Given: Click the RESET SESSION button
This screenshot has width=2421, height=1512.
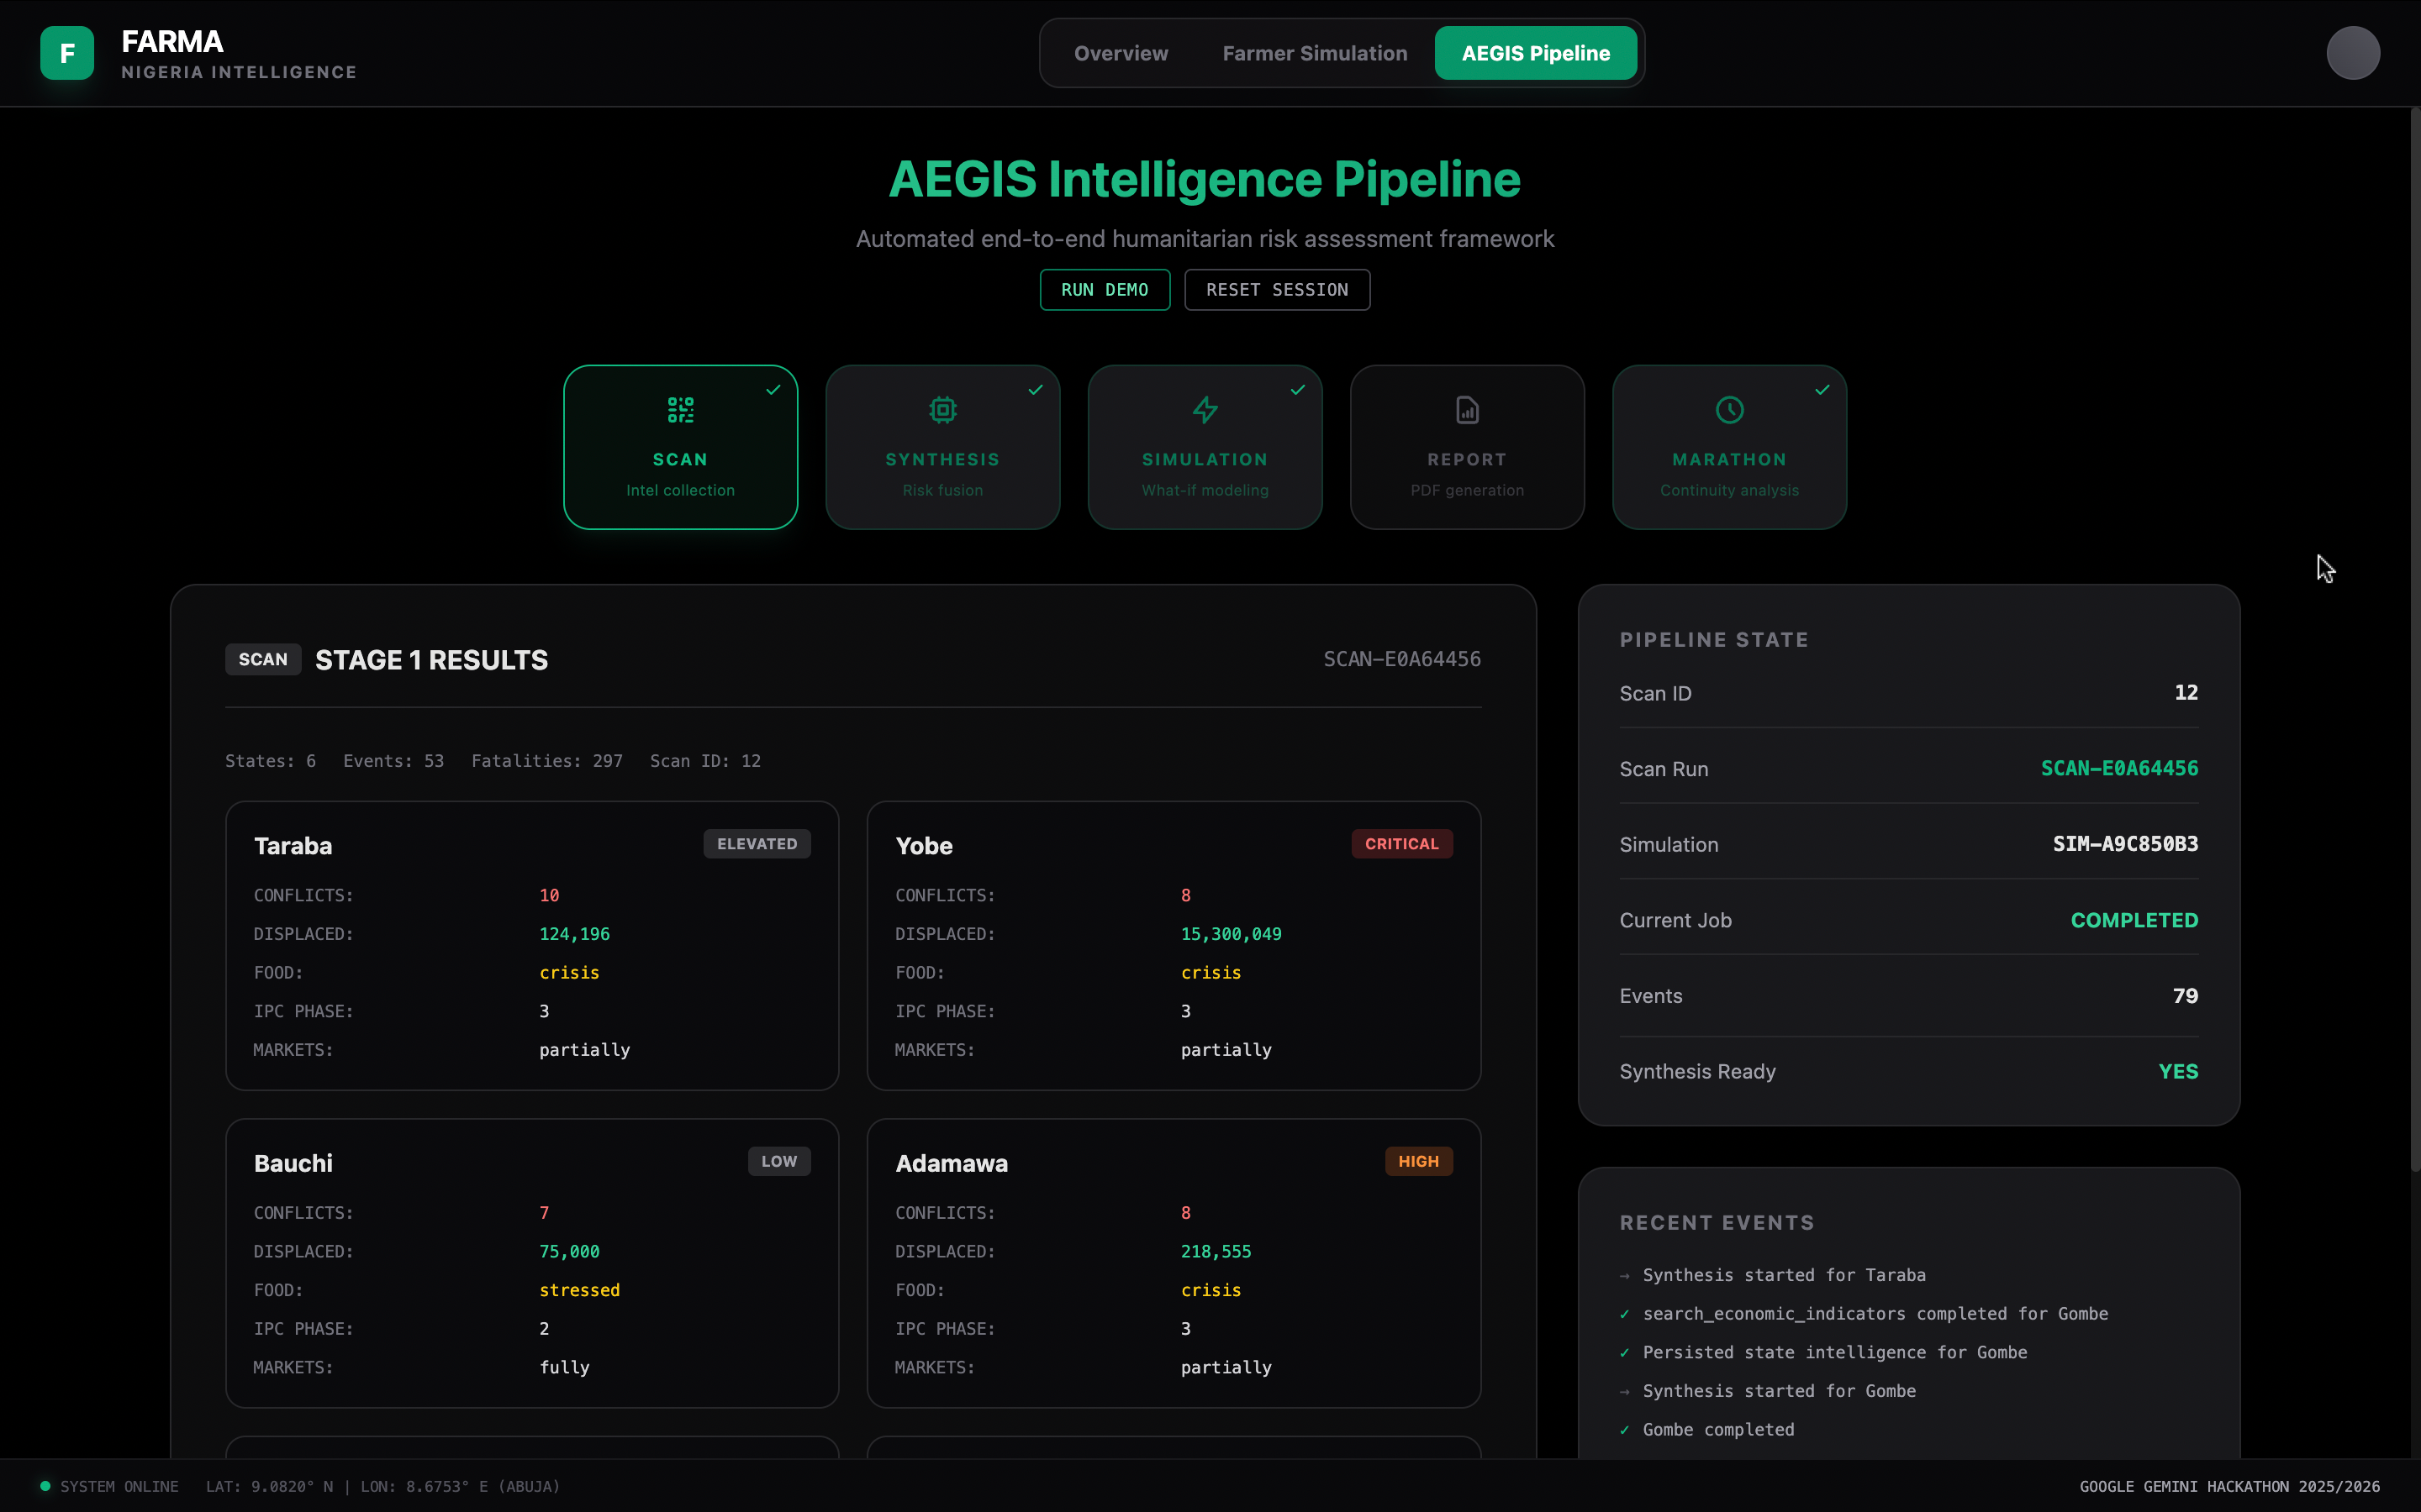Looking at the screenshot, I should [x=1277, y=290].
